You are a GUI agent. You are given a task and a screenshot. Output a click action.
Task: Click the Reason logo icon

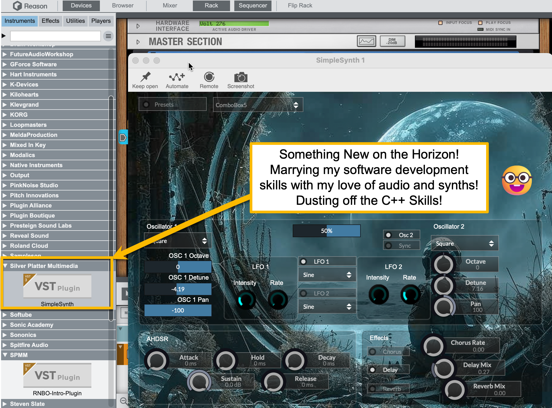pos(18,6)
